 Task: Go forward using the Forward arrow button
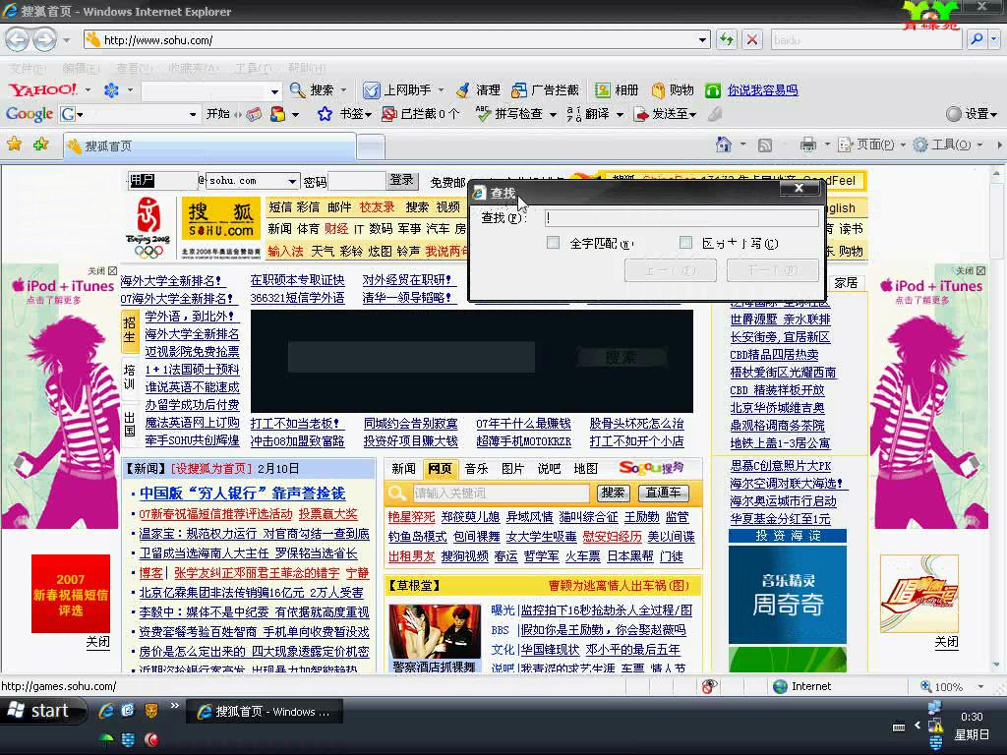click(45, 39)
